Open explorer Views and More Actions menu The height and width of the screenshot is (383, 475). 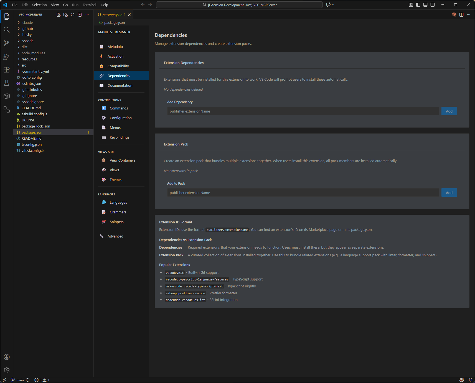point(87,15)
